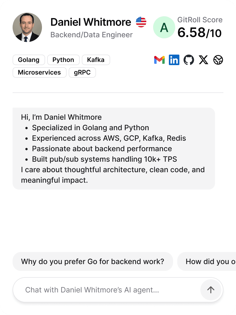
Task: Click Daniel Whitmore's profile photo
Action: click(27, 27)
